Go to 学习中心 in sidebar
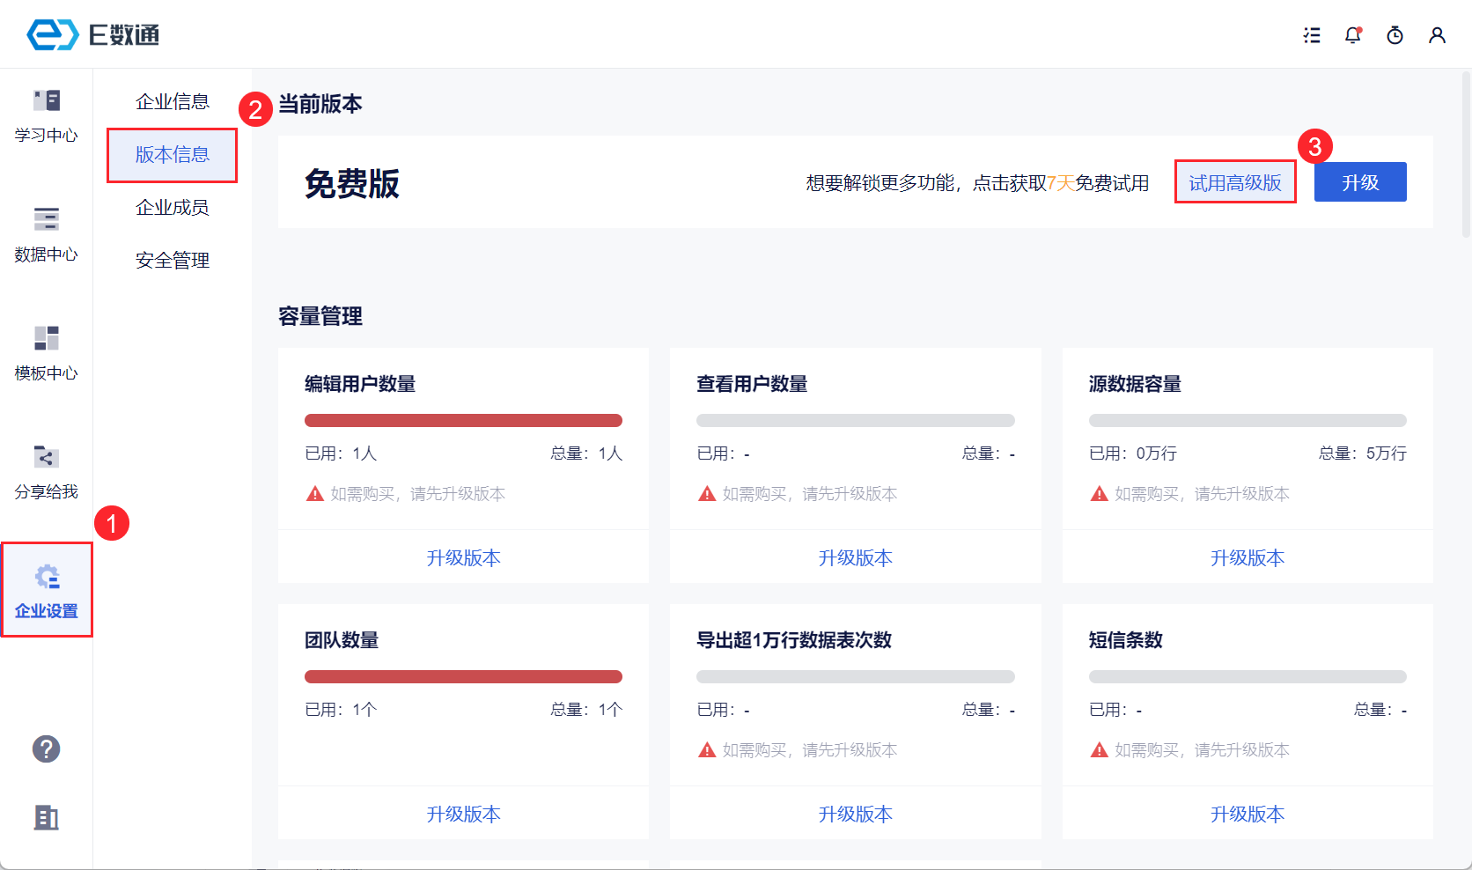This screenshot has width=1472, height=870. pos(46,115)
